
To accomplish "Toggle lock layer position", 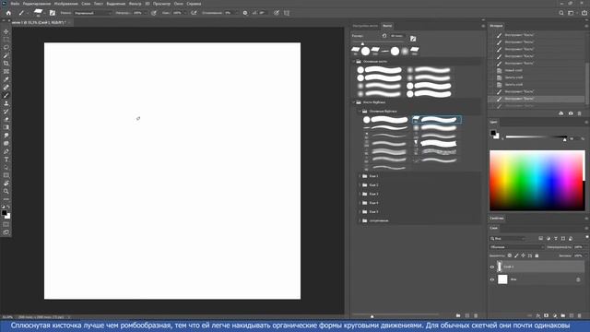I will [x=523, y=255].
